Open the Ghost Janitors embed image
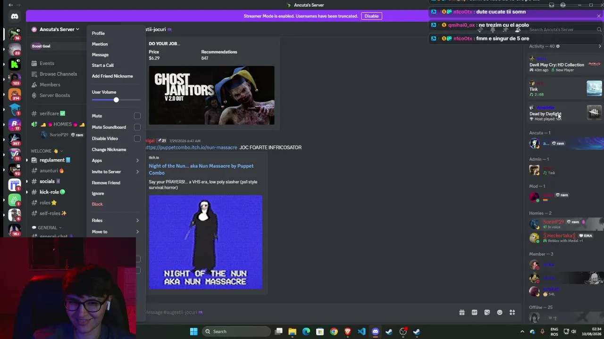The height and width of the screenshot is (339, 604). [x=211, y=95]
